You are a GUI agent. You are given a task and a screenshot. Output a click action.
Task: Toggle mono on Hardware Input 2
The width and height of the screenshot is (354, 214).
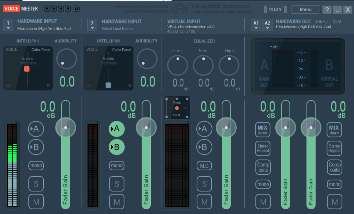117,166
